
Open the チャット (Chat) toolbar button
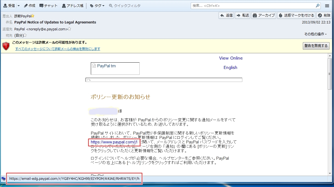pyautogui.click(x=49, y=6)
